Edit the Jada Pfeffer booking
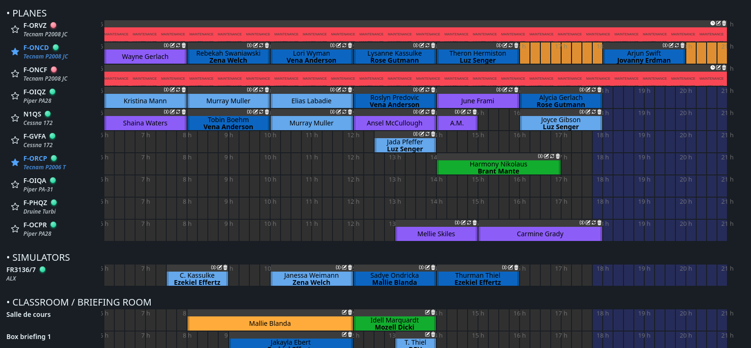The width and height of the screenshot is (751, 348). pos(421,134)
